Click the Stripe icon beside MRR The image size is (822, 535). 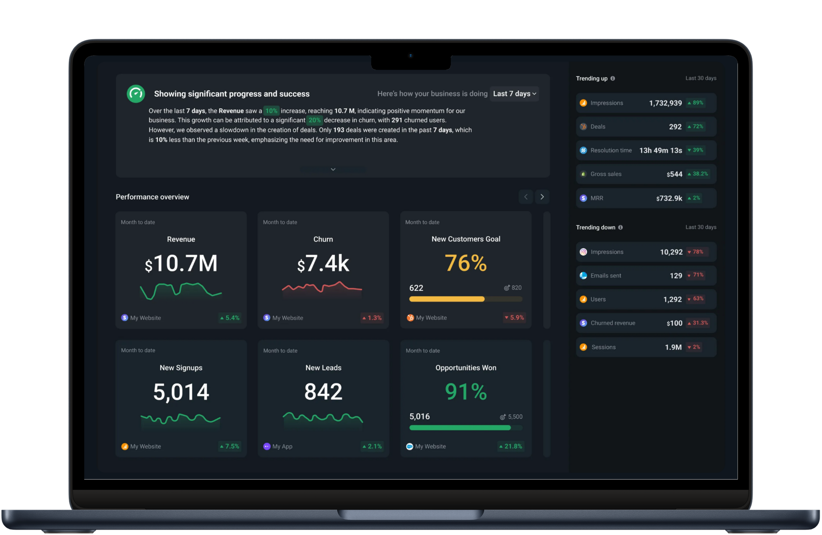[x=583, y=198]
